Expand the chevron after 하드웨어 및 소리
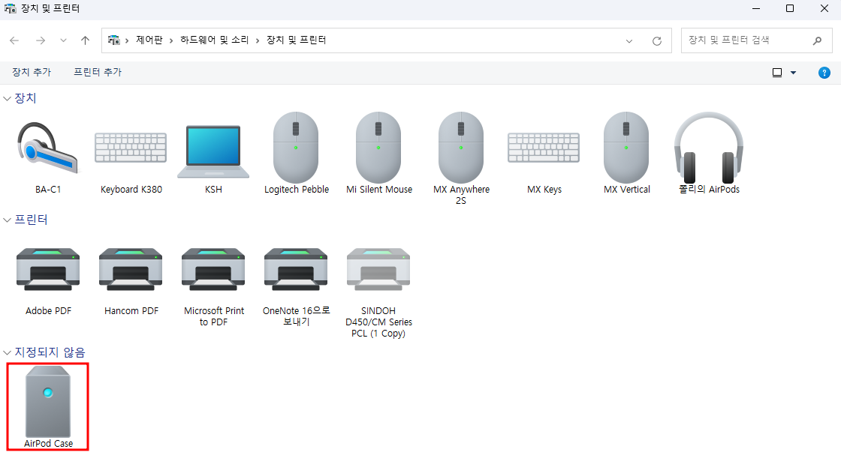 [x=258, y=40]
